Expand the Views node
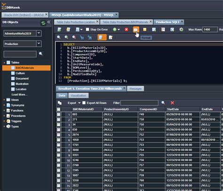The width and height of the screenshot is (223, 191). click(x=4, y=100)
